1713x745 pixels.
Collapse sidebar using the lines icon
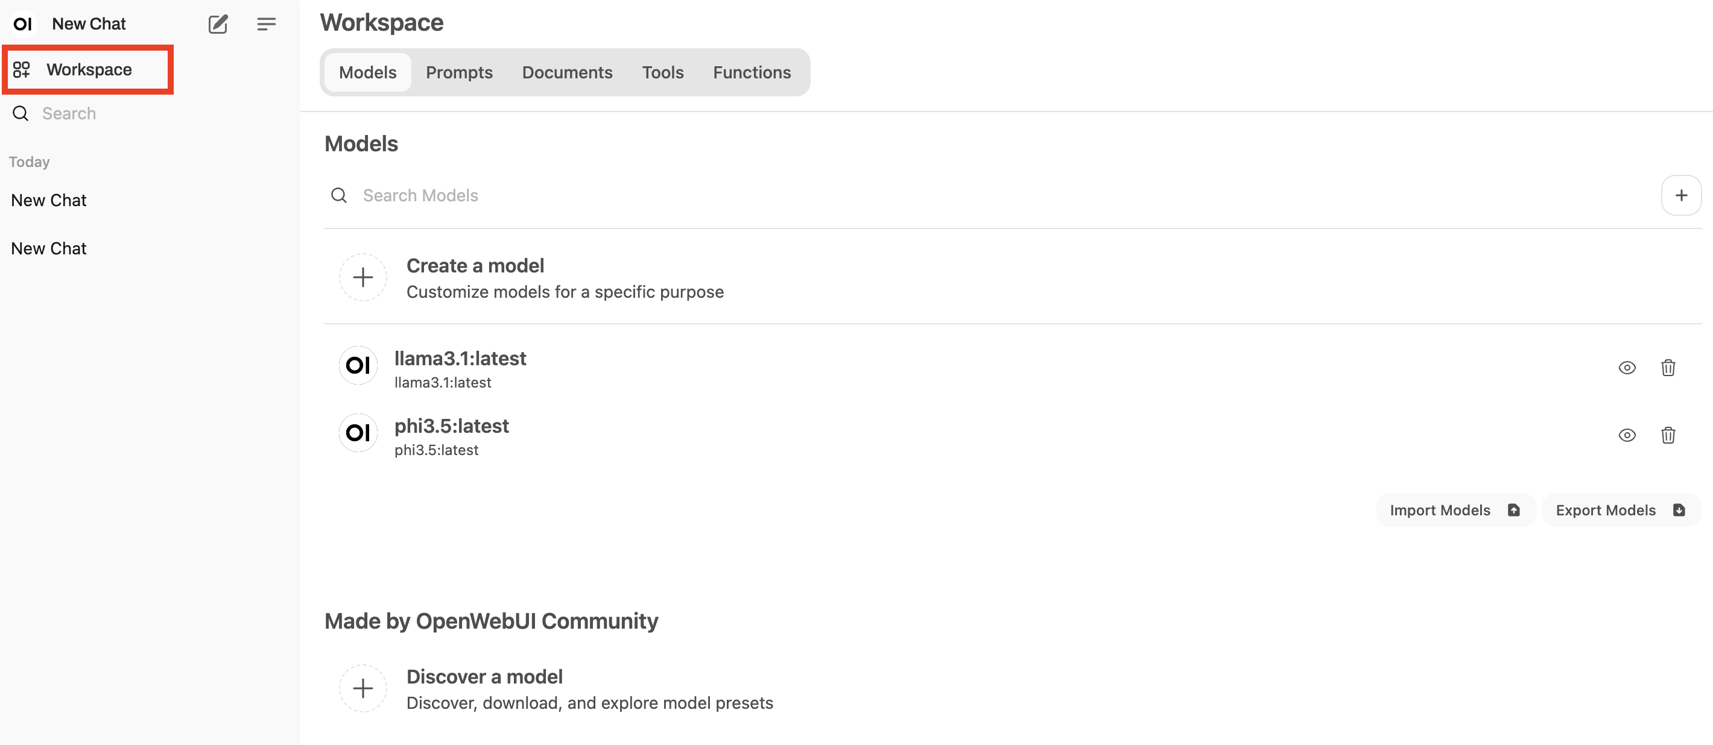[x=266, y=24]
